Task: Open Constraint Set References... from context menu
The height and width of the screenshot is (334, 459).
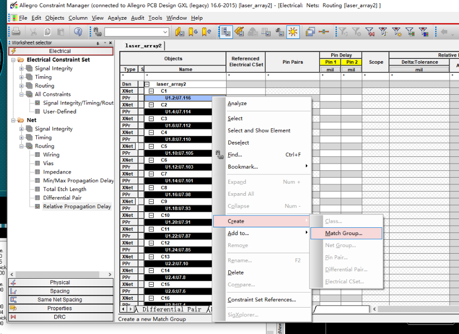Action: click(x=261, y=299)
